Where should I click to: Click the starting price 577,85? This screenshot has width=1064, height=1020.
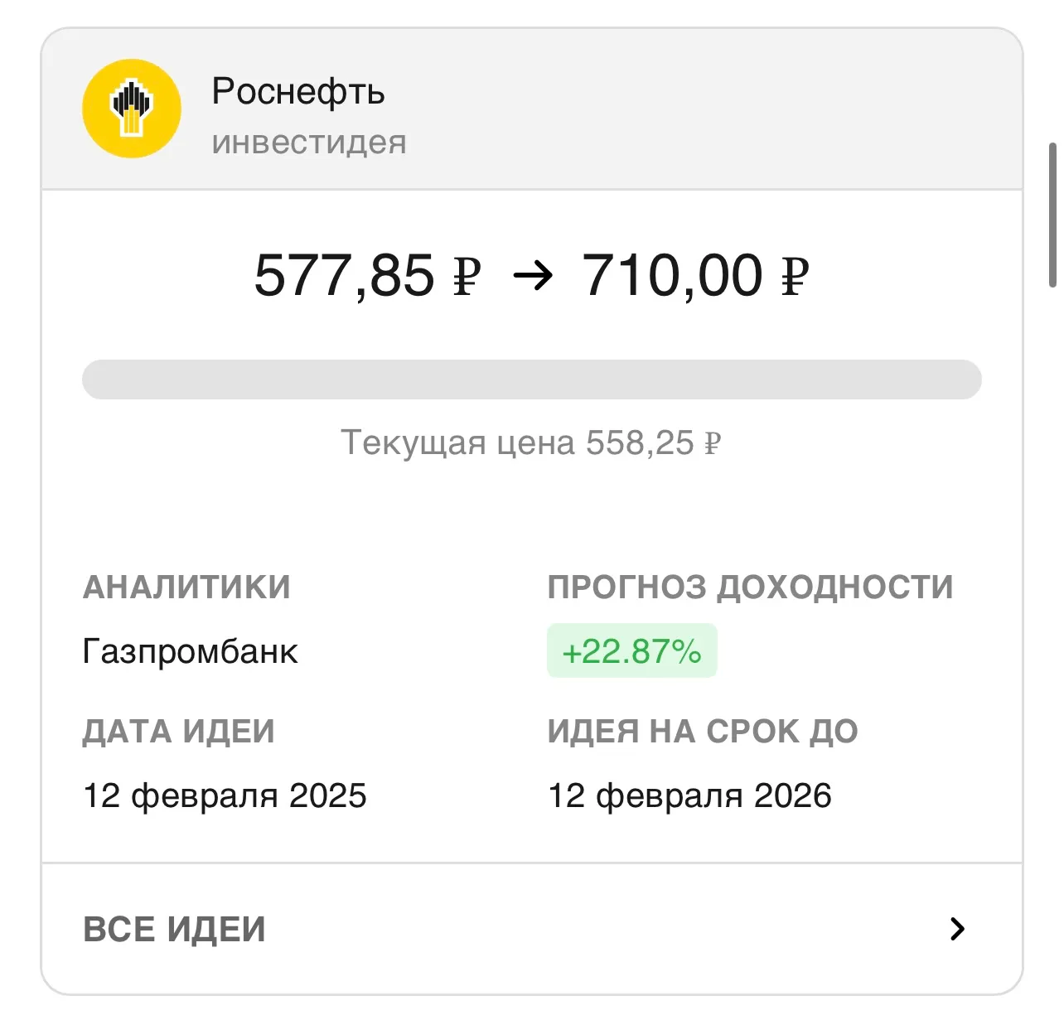coord(344,276)
